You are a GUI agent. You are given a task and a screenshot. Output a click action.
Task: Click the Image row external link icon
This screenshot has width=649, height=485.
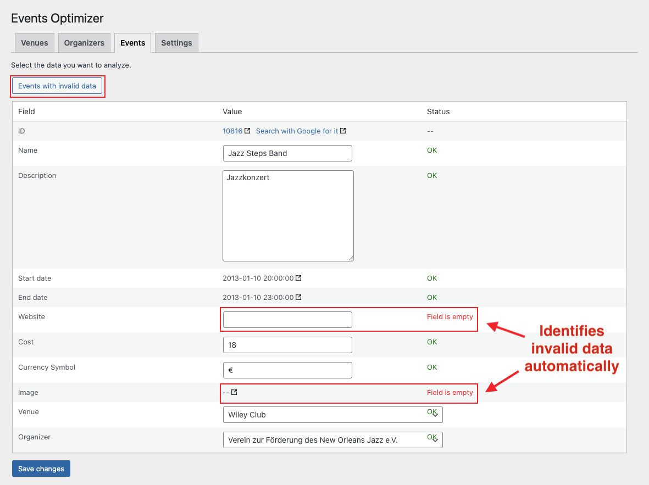(x=234, y=392)
